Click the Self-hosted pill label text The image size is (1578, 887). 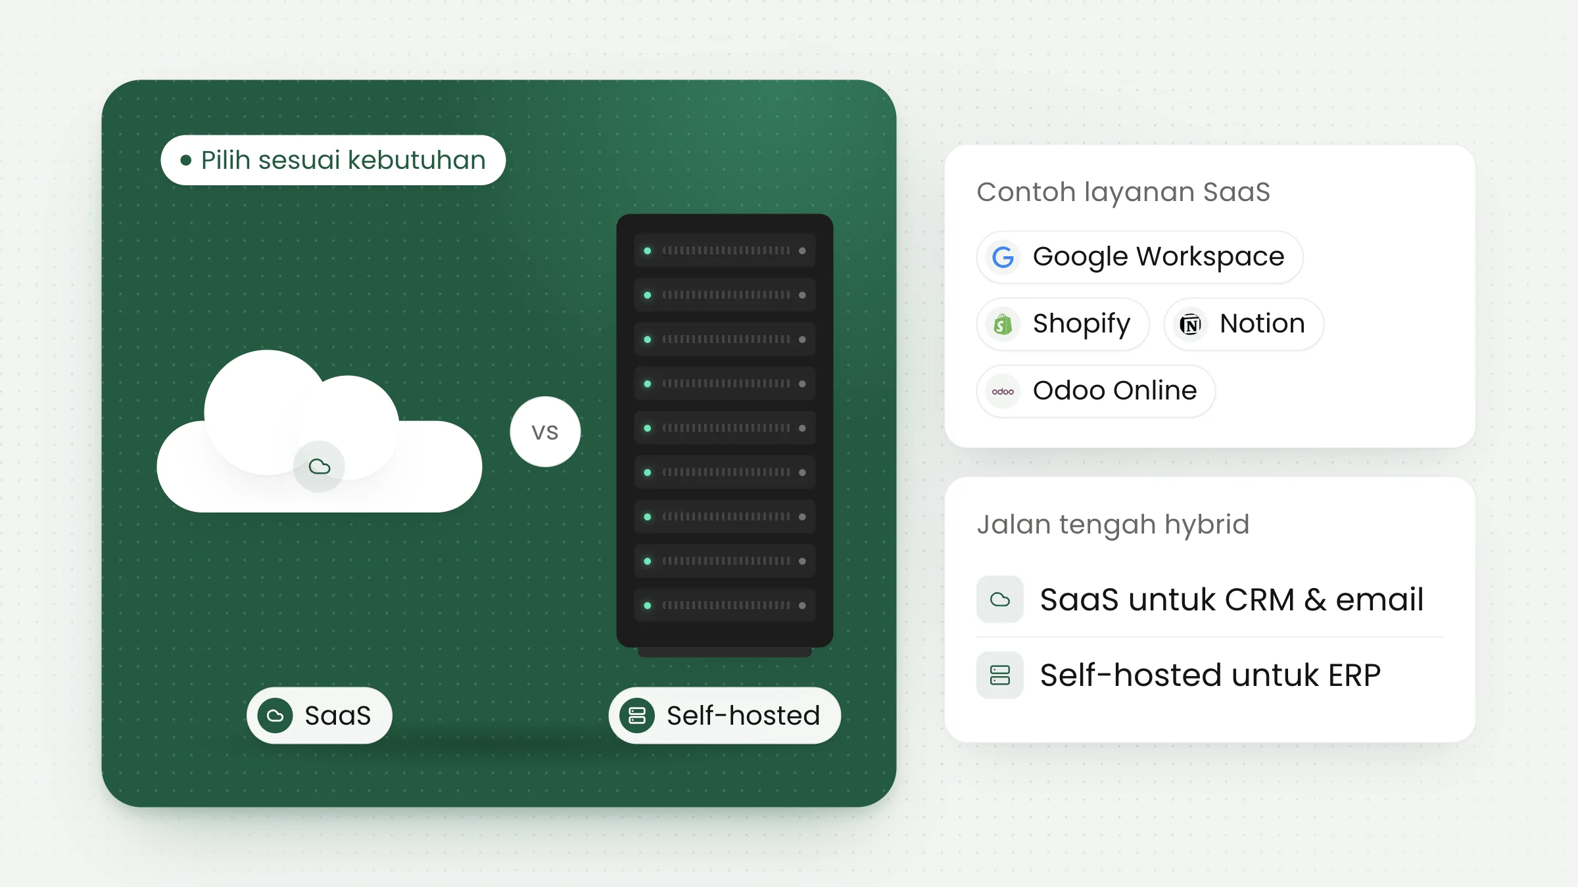click(x=744, y=716)
